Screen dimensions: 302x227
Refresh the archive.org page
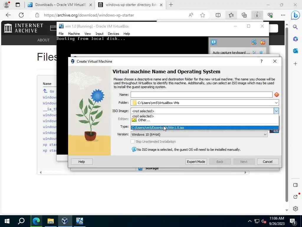(21, 15)
